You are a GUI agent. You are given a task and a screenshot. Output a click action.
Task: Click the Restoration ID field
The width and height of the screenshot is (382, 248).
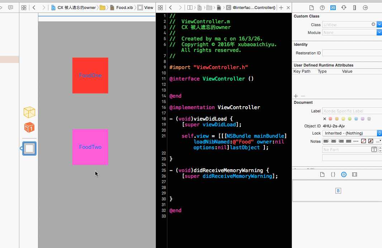point(352,53)
